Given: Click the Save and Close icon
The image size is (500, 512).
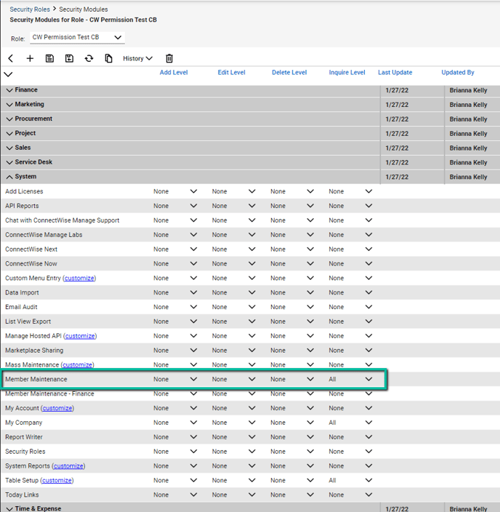Looking at the screenshot, I should point(69,58).
